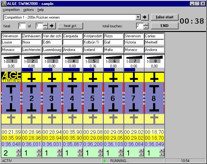Image resolution: width=207 pixels, height=164 pixels.
Task: Click lane 6 start block icon
Action: [114, 59]
